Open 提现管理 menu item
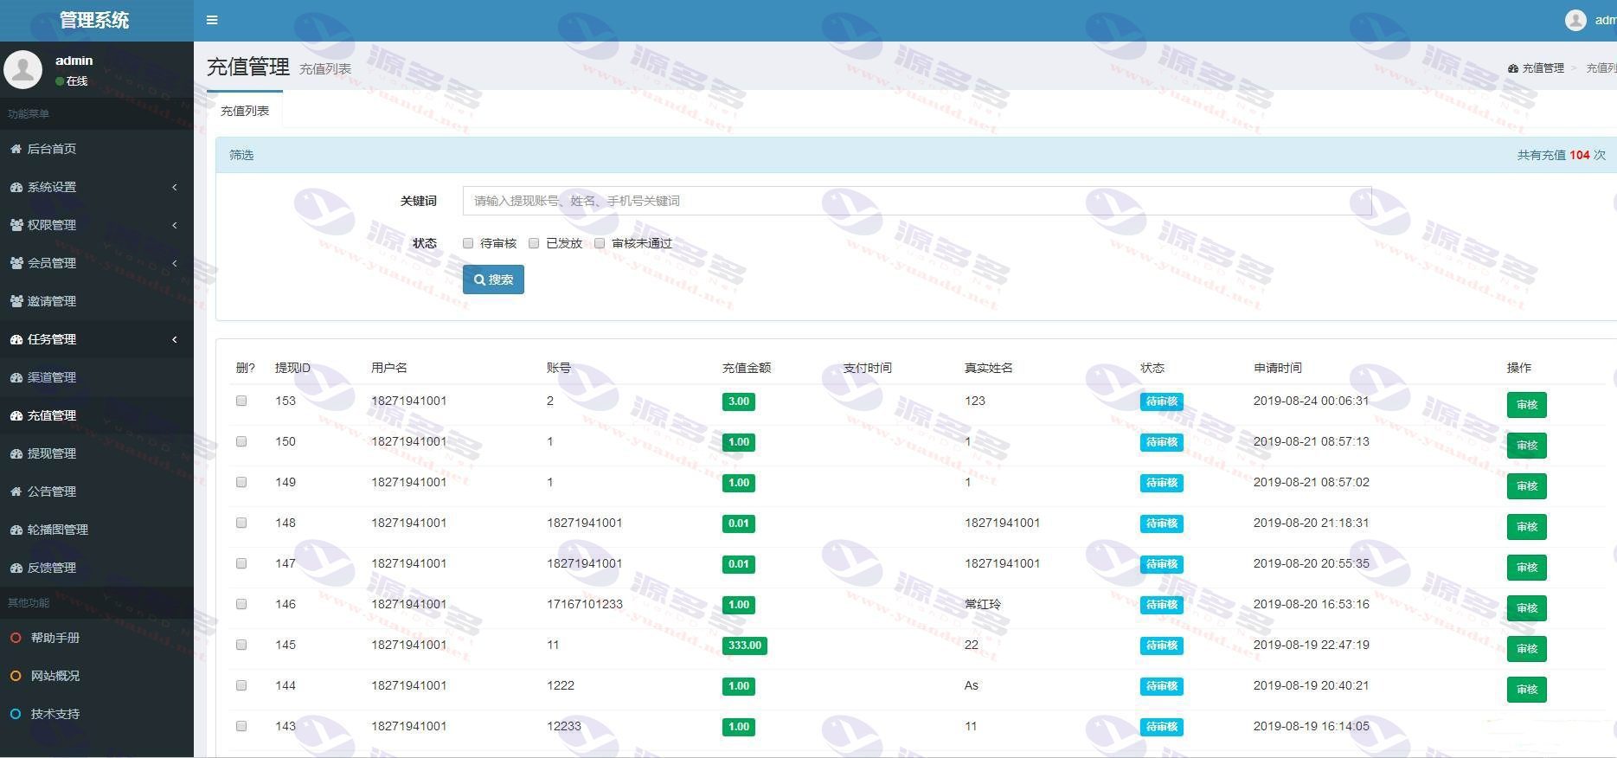This screenshot has height=758, width=1617. coord(97,453)
